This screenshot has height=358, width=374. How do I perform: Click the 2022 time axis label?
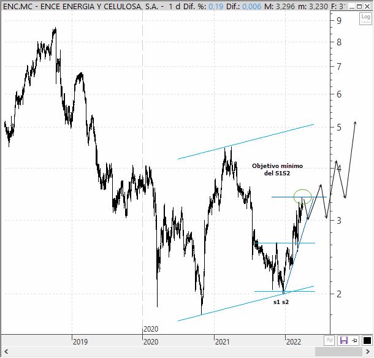(294, 342)
